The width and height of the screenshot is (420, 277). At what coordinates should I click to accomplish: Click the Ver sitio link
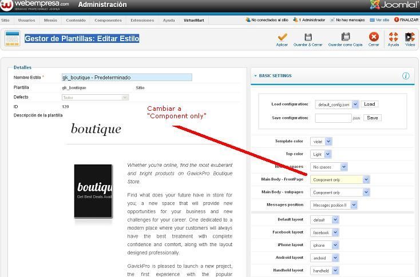click(382, 20)
